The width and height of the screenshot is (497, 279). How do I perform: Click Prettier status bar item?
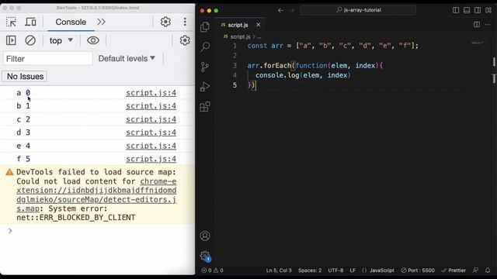pyautogui.click(x=454, y=270)
